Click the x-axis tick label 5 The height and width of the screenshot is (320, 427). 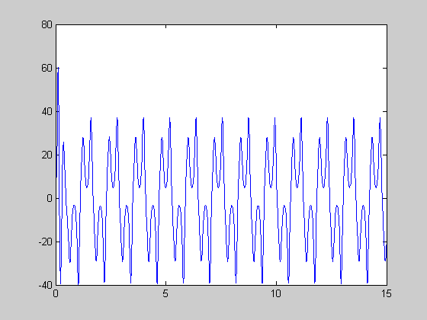165,293
